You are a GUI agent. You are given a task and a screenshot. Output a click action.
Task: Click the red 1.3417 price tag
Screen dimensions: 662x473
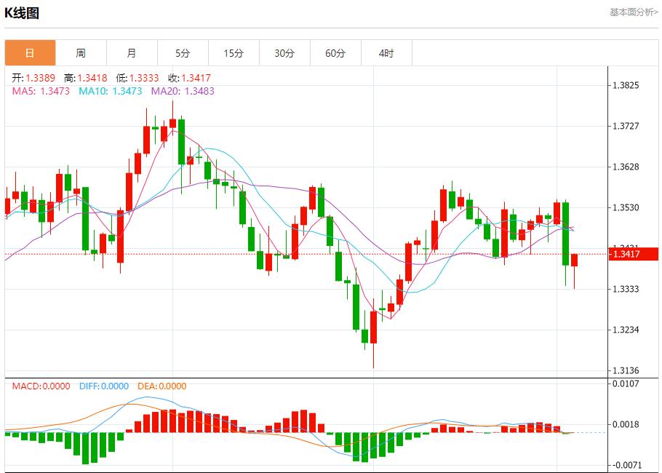pyautogui.click(x=632, y=253)
